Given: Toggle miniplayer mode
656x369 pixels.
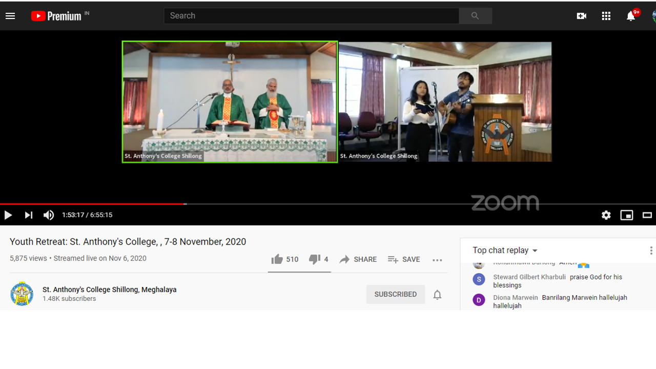Looking at the screenshot, I should tap(626, 215).
